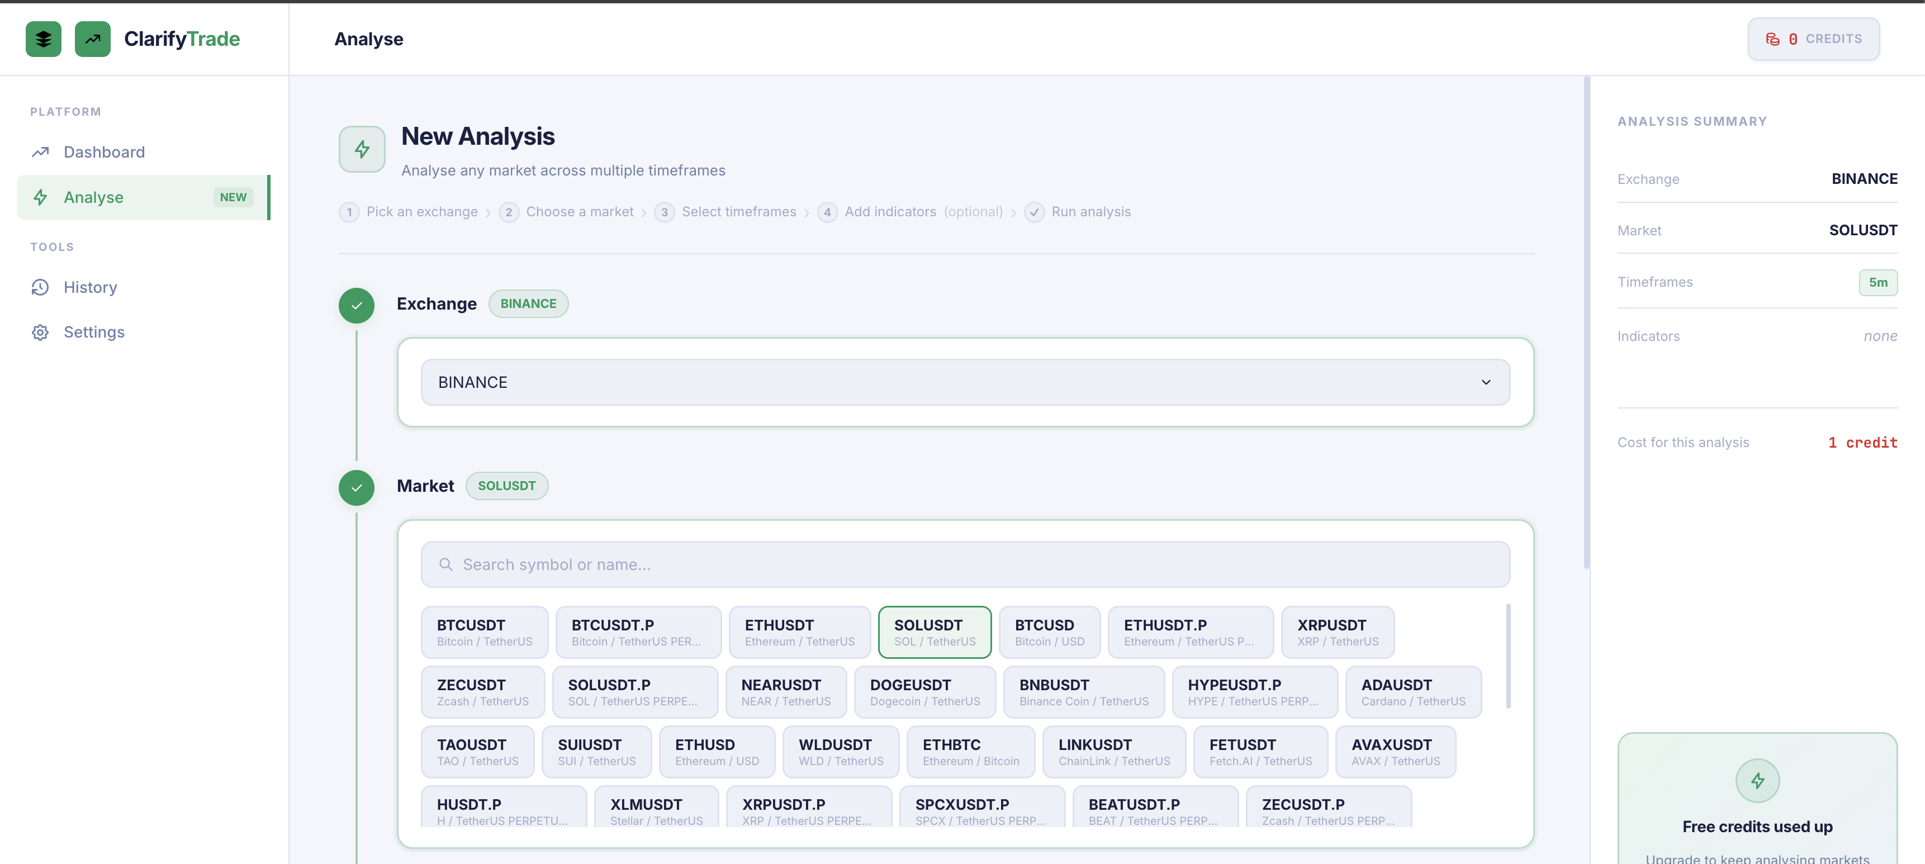Go to the Run analysis step
The width and height of the screenshot is (1925, 864).
pyautogui.click(x=1078, y=212)
